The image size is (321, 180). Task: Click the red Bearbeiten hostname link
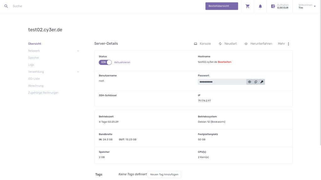224,62
